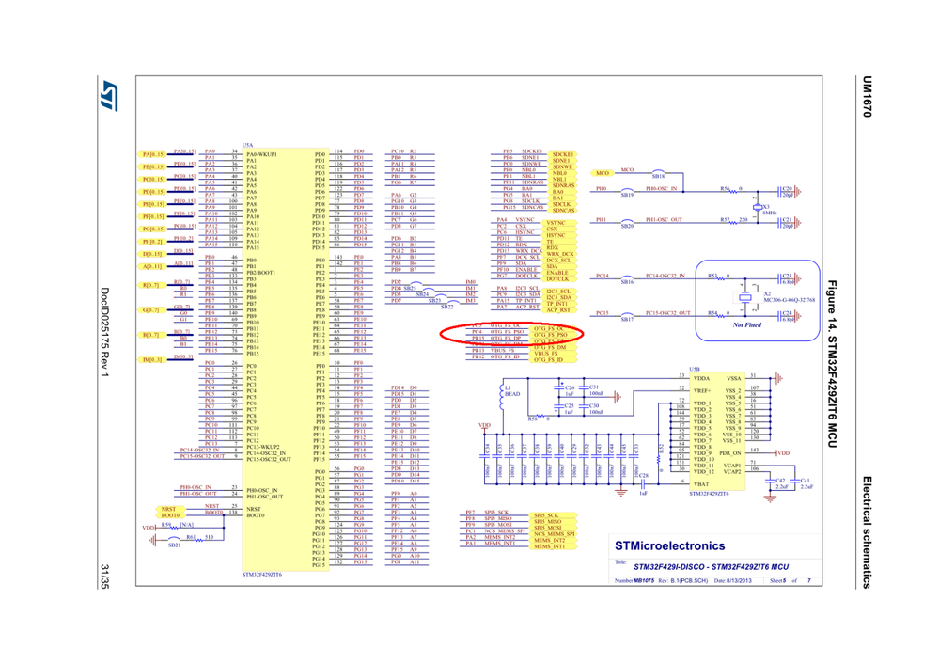This screenshot has height=664, width=939.
Task: Click the STMicroelectronics title block name
Action: (669, 545)
